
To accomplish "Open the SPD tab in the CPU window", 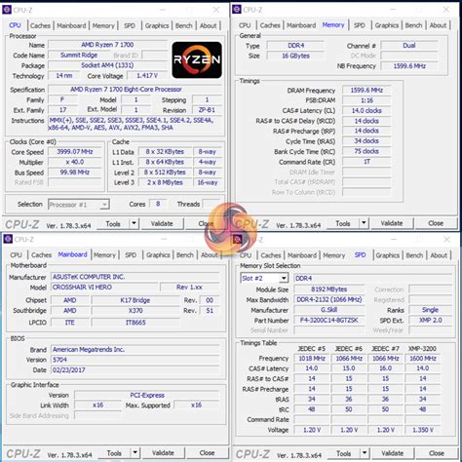I will pos(130,25).
